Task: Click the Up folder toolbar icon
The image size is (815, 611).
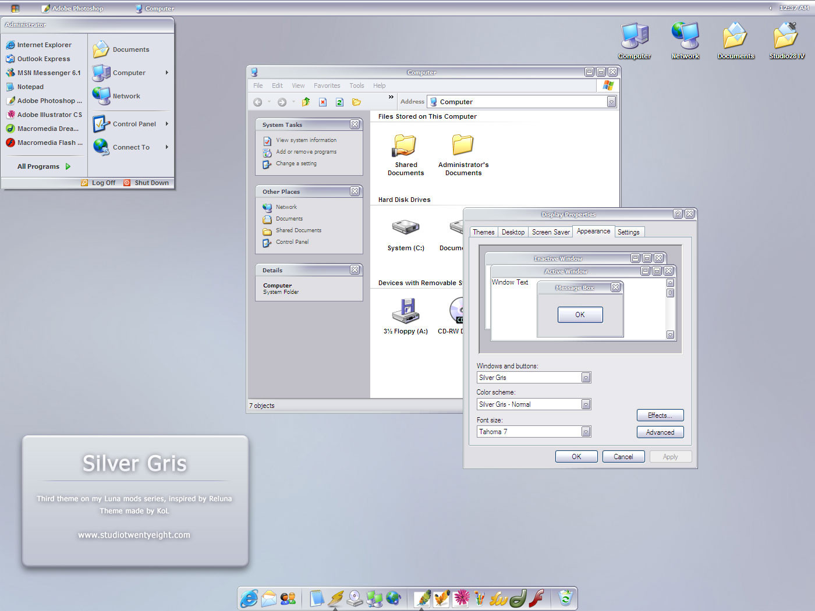Action: [306, 102]
